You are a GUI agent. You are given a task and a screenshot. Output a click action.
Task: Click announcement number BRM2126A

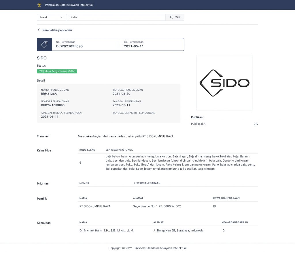pyautogui.click(x=49, y=94)
